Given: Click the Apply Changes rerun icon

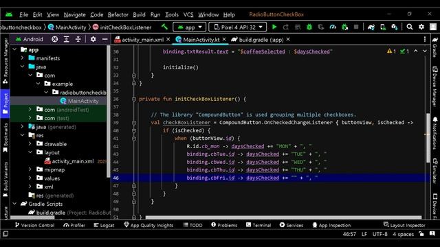Looking at the screenshot, I should (286, 27).
